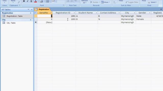Click the clear all sorts icon
This screenshot has height=91, width=163.
click(x=115, y=2)
